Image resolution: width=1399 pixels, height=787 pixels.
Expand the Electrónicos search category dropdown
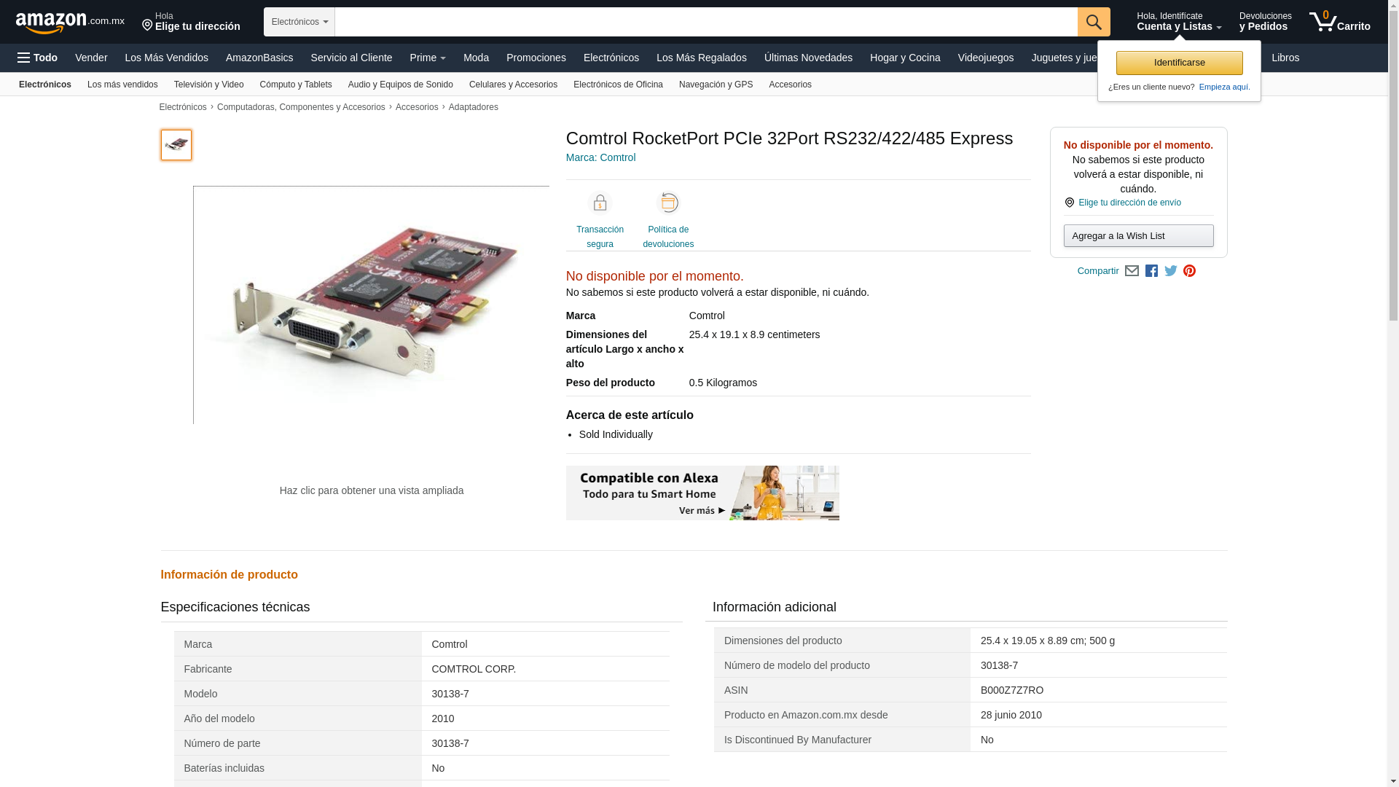(299, 22)
